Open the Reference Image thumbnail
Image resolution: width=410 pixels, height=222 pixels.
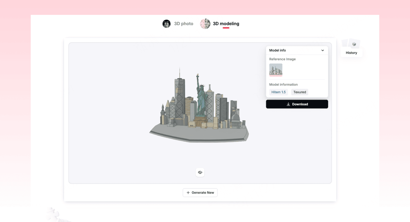276,70
